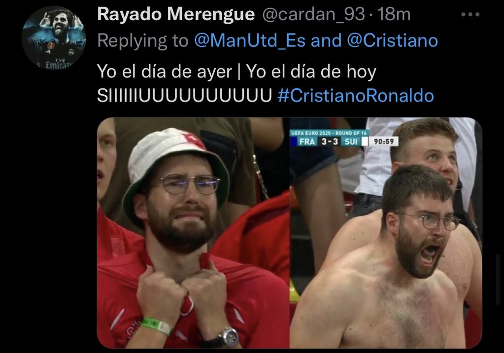Click the scrollbar thumb at right edge
The image size is (504, 353).
pos(498,280)
